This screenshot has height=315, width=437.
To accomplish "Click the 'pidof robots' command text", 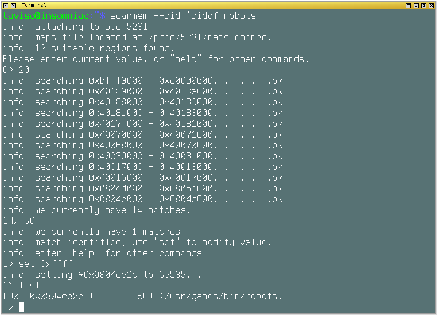I will (x=223, y=16).
